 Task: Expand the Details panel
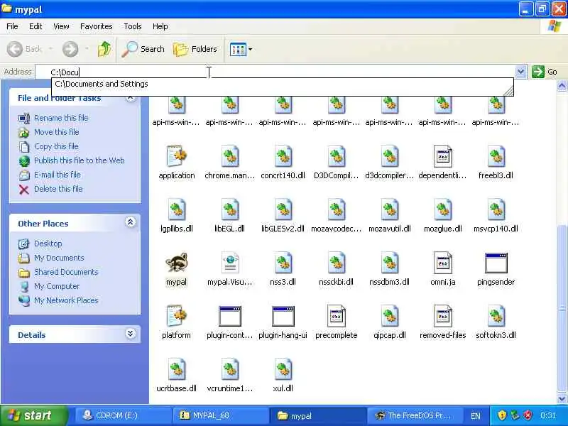pos(131,334)
